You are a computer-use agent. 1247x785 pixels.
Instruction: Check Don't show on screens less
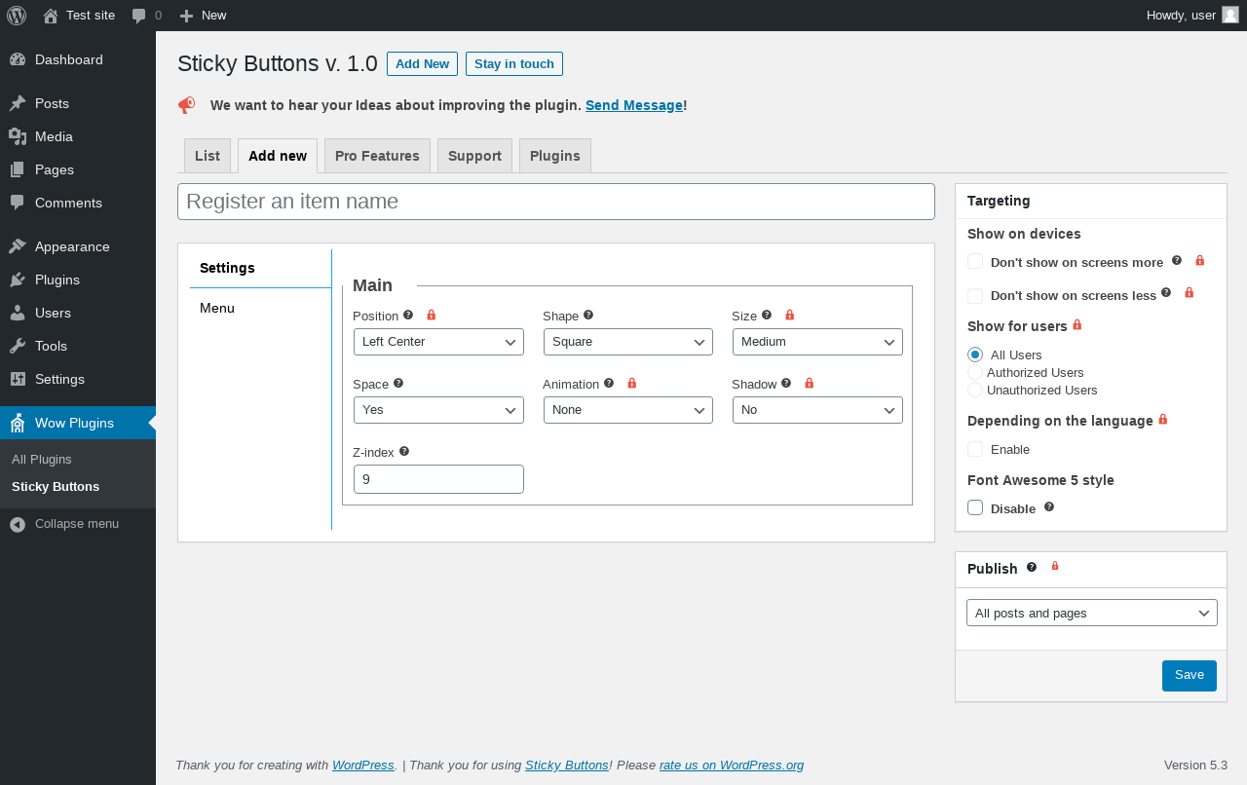click(975, 295)
